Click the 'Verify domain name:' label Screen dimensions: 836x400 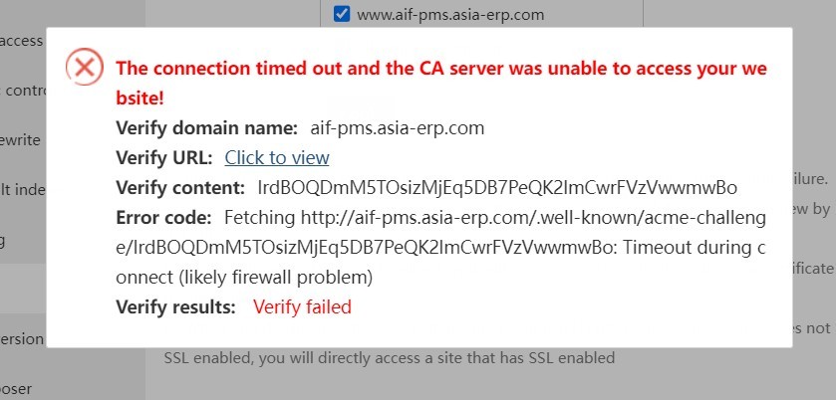(x=206, y=128)
